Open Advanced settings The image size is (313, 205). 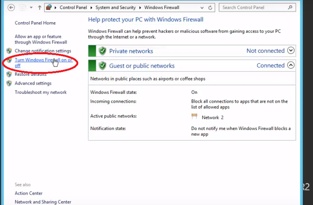click(33, 83)
